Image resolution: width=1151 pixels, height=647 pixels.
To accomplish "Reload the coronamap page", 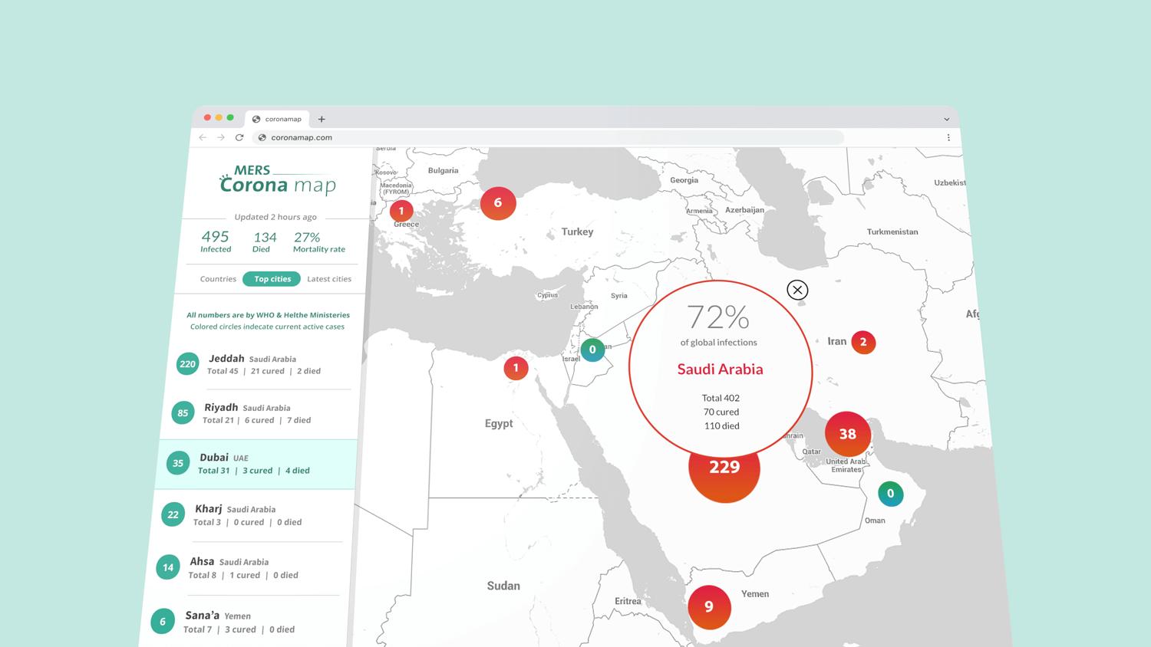I will 239,137.
